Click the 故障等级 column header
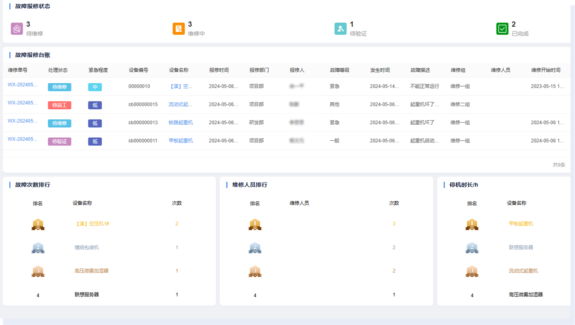This screenshot has width=575, height=325. point(340,70)
